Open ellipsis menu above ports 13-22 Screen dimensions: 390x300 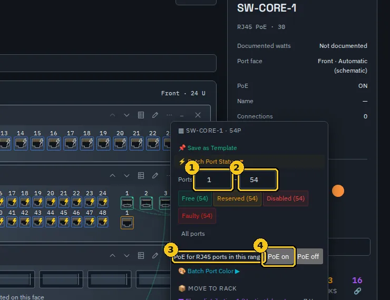169,115
